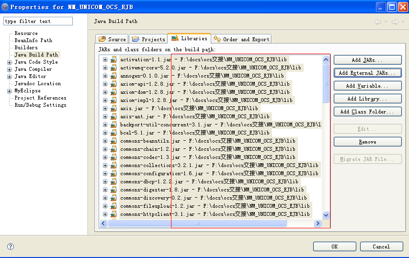
Task: Expand the activation-1.1.jar entry
Action: 105,60
